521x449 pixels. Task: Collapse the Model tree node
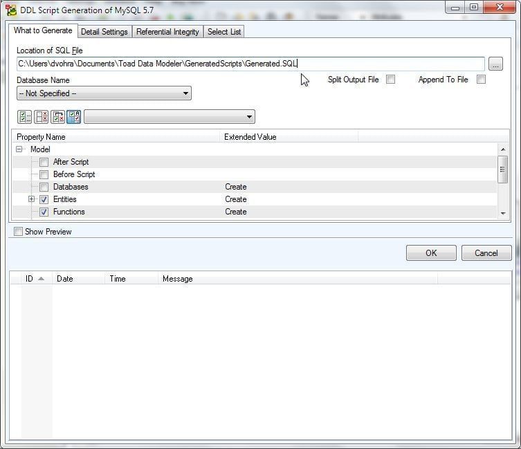(x=19, y=149)
